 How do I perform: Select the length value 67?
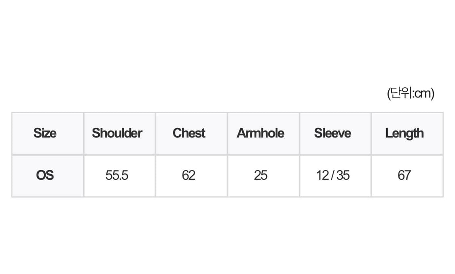pos(404,175)
